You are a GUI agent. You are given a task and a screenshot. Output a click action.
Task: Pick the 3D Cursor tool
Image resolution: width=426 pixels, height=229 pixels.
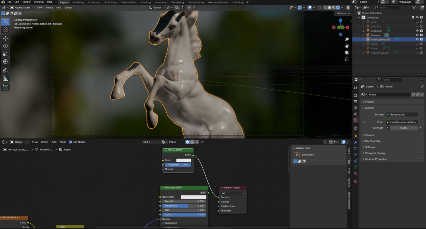(5, 30)
